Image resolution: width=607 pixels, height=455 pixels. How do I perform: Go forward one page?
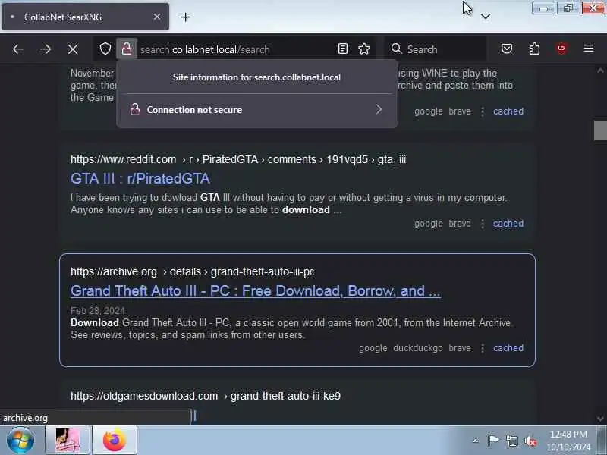[x=46, y=49]
